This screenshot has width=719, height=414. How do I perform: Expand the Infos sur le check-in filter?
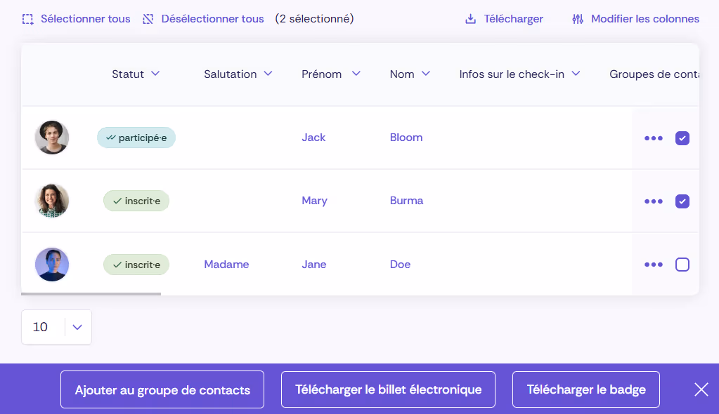click(x=576, y=73)
